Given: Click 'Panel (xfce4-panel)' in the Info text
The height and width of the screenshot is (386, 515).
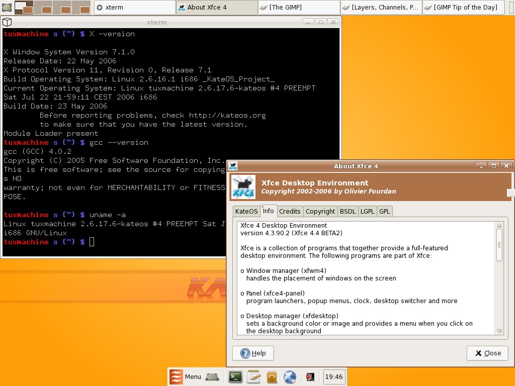Looking at the screenshot, I should coord(276,294).
